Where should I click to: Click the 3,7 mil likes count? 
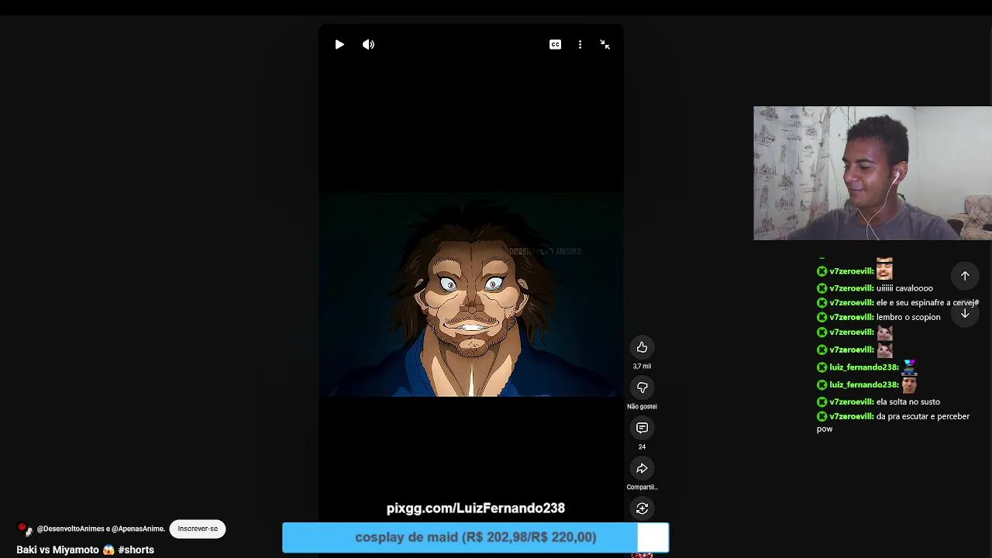point(642,366)
